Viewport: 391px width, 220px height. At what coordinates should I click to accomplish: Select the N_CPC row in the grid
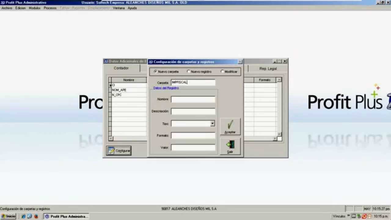(x=129, y=95)
